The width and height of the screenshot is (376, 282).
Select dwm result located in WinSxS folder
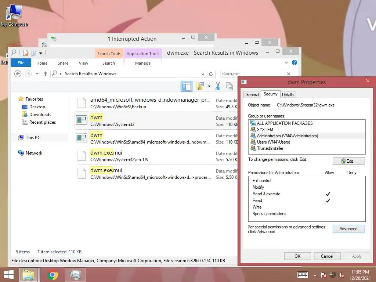(156, 138)
